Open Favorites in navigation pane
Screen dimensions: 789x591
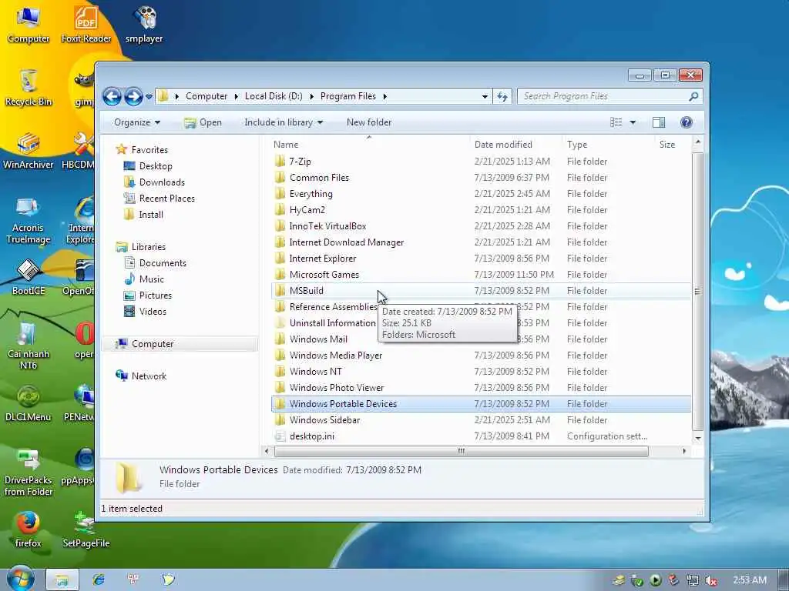tap(149, 150)
